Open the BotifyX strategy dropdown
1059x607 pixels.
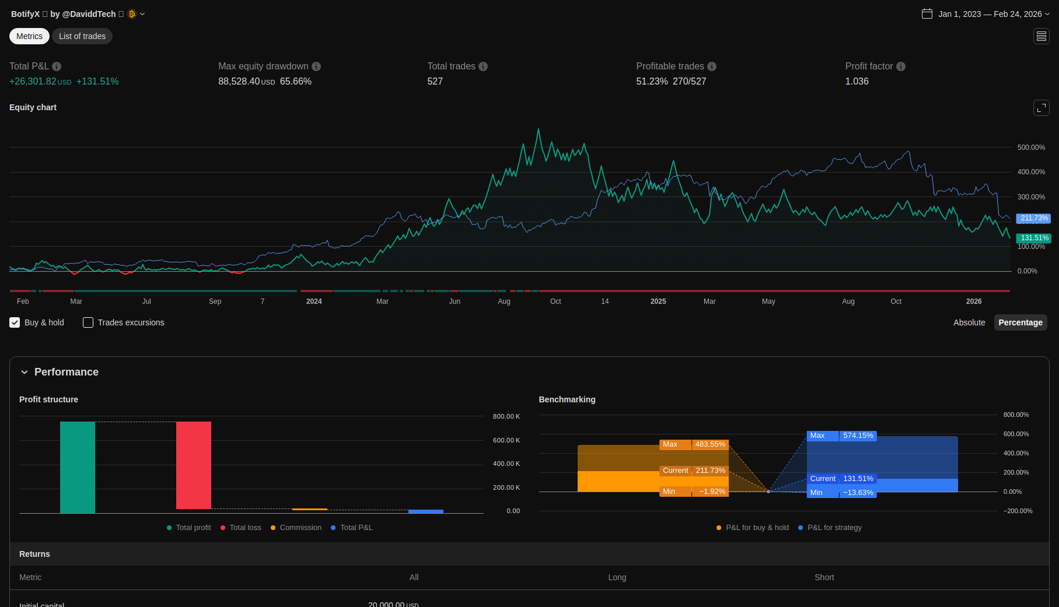point(142,14)
